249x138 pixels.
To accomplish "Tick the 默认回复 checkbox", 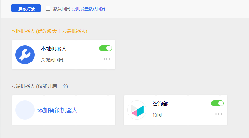I will [x=48, y=8].
